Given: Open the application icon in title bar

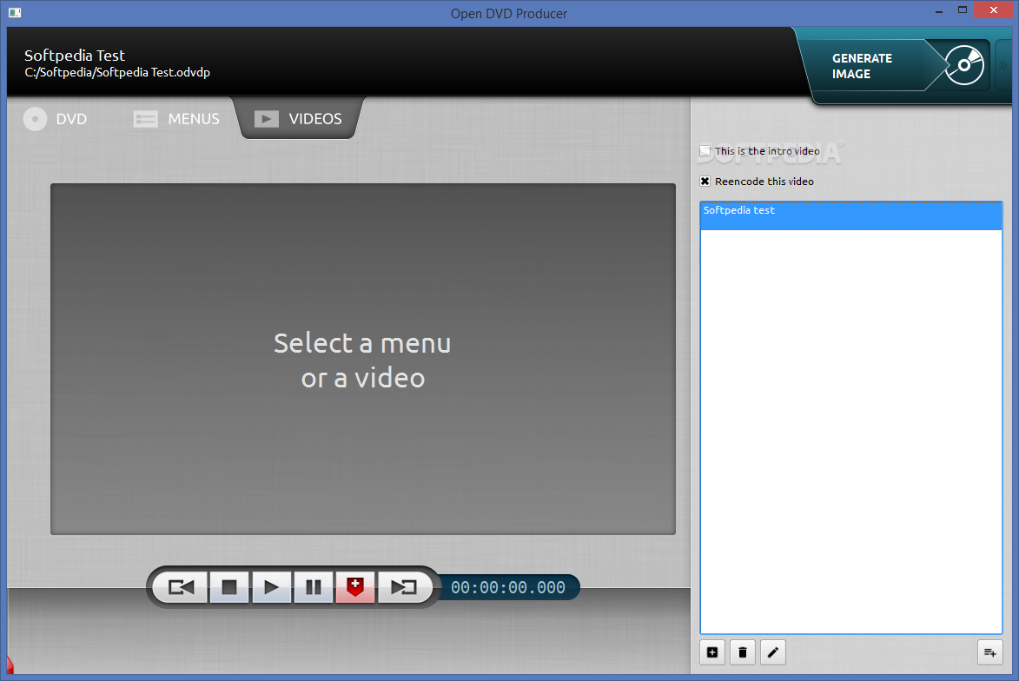Looking at the screenshot, I should (15, 12).
